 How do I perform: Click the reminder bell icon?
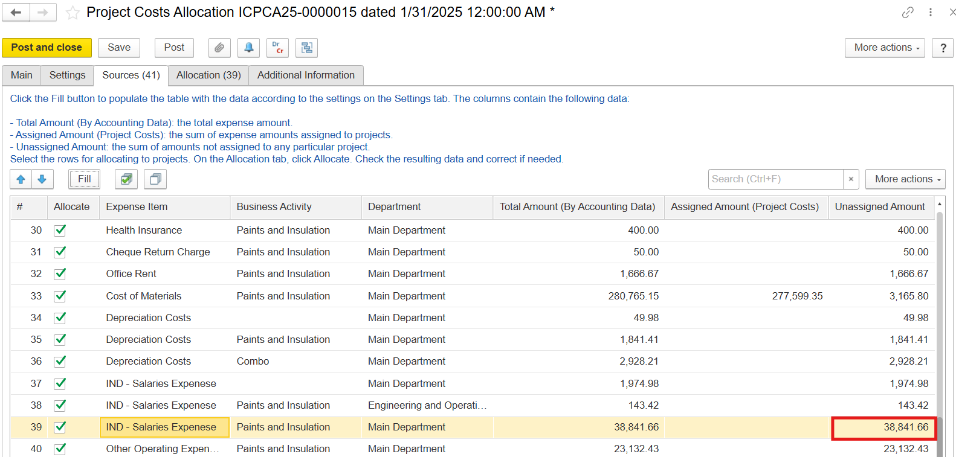[x=248, y=48]
